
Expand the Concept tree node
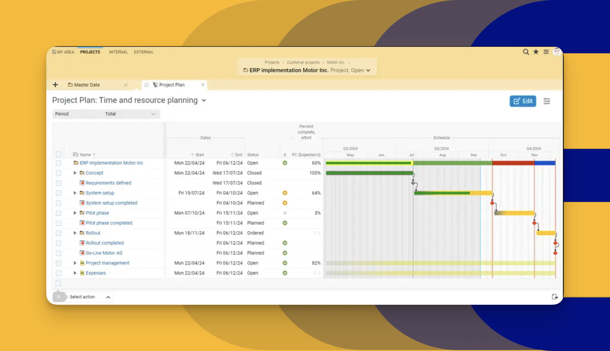coord(75,173)
